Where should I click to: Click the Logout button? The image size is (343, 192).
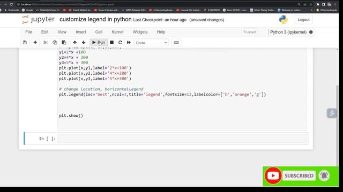pyautogui.click(x=303, y=20)
